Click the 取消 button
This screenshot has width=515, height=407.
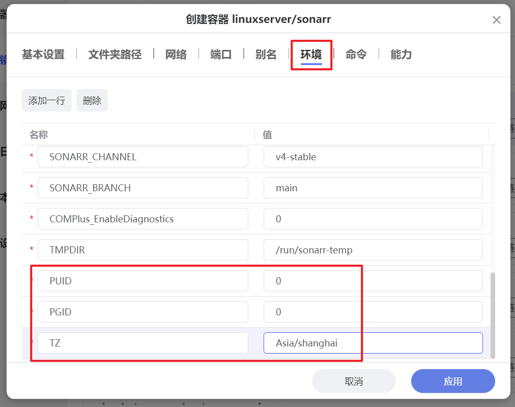pyautogui.click(x=354, y=381)
